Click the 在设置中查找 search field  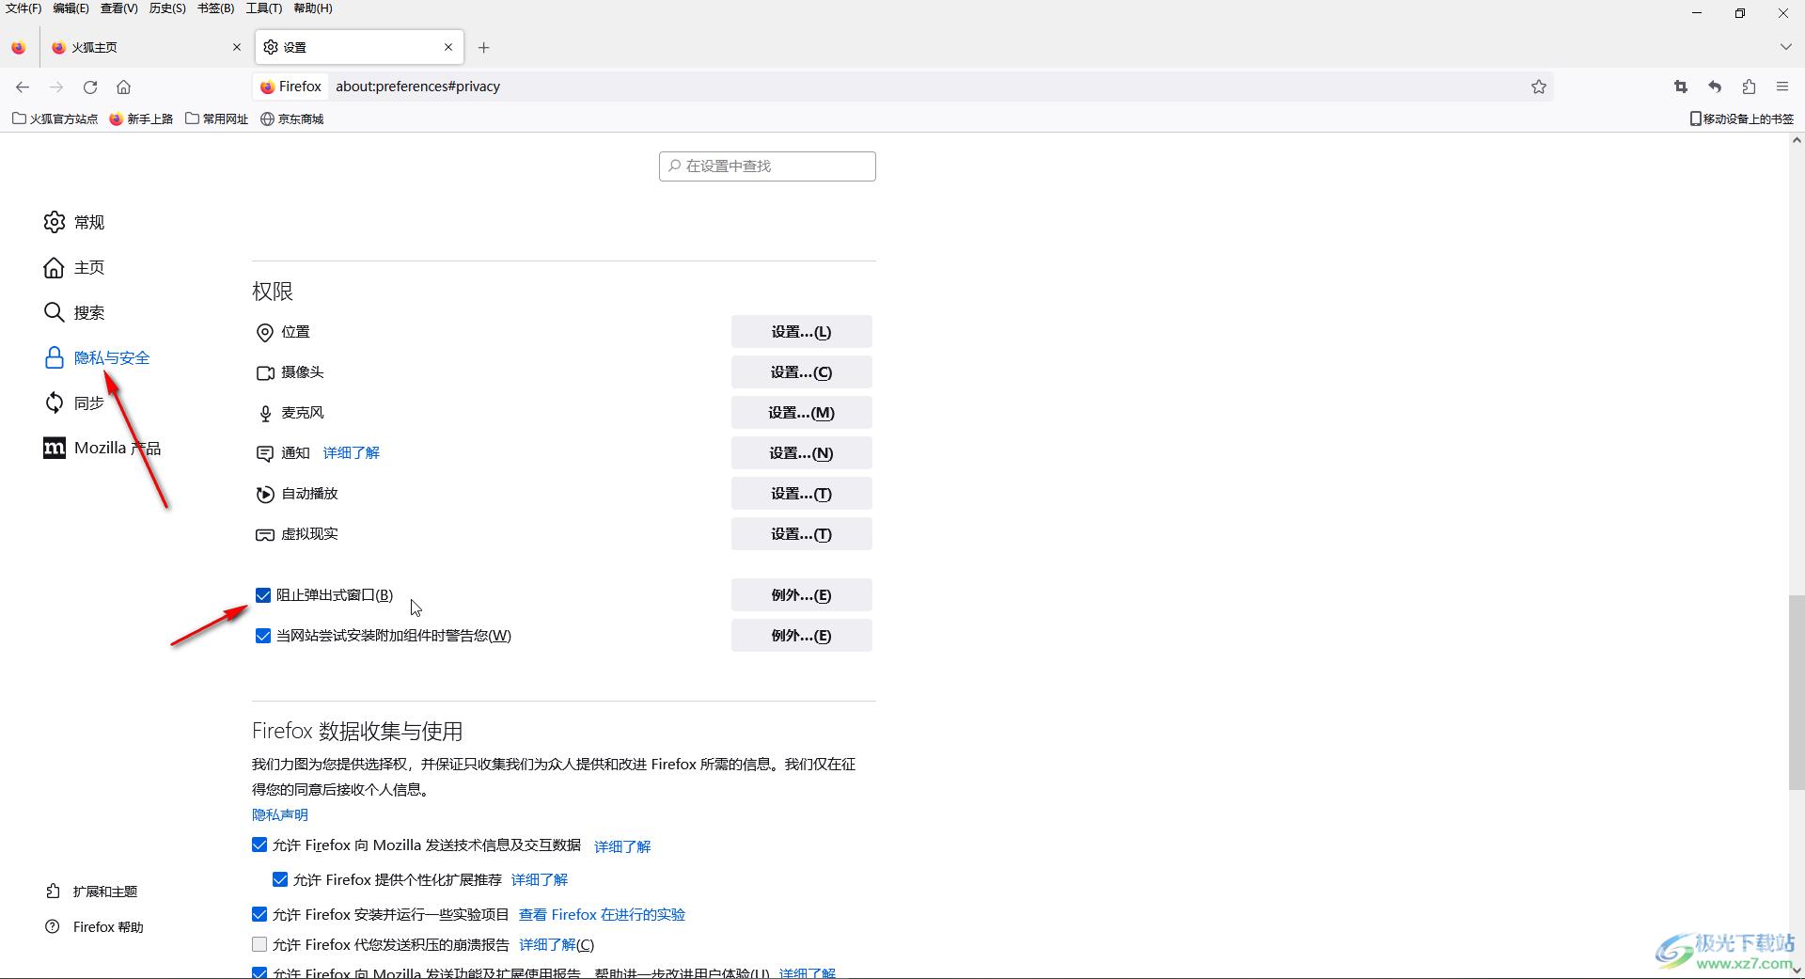point(767,166)
